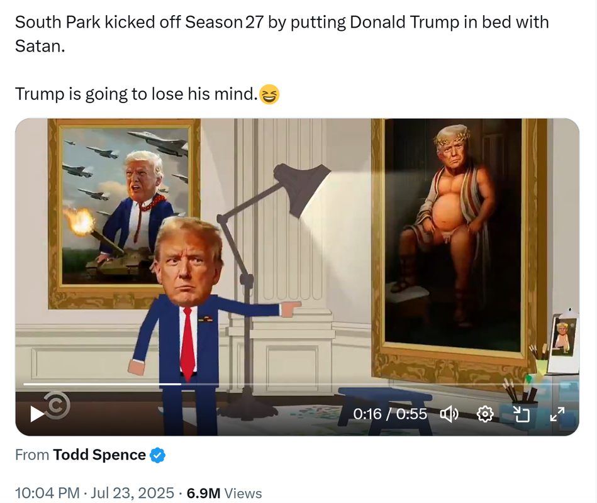The width and height of the screenshot is (597, 503).
Task: Click the 'Trump is going to lose his mind' line
Action: pyautogui.click(x=137, y=94)
